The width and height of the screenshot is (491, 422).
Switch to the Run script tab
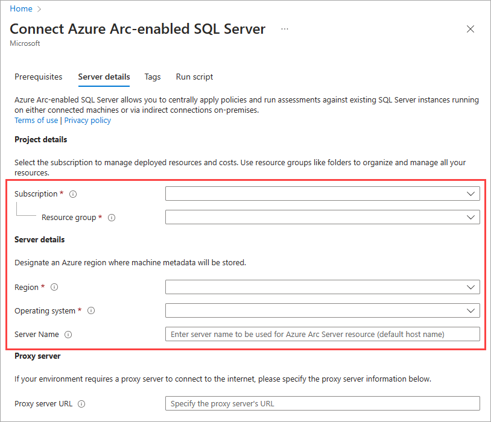click(194, 77)
